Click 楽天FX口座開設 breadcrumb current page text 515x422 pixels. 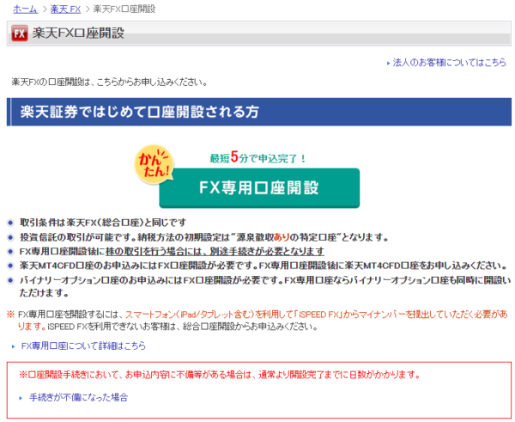click(124, 9)
